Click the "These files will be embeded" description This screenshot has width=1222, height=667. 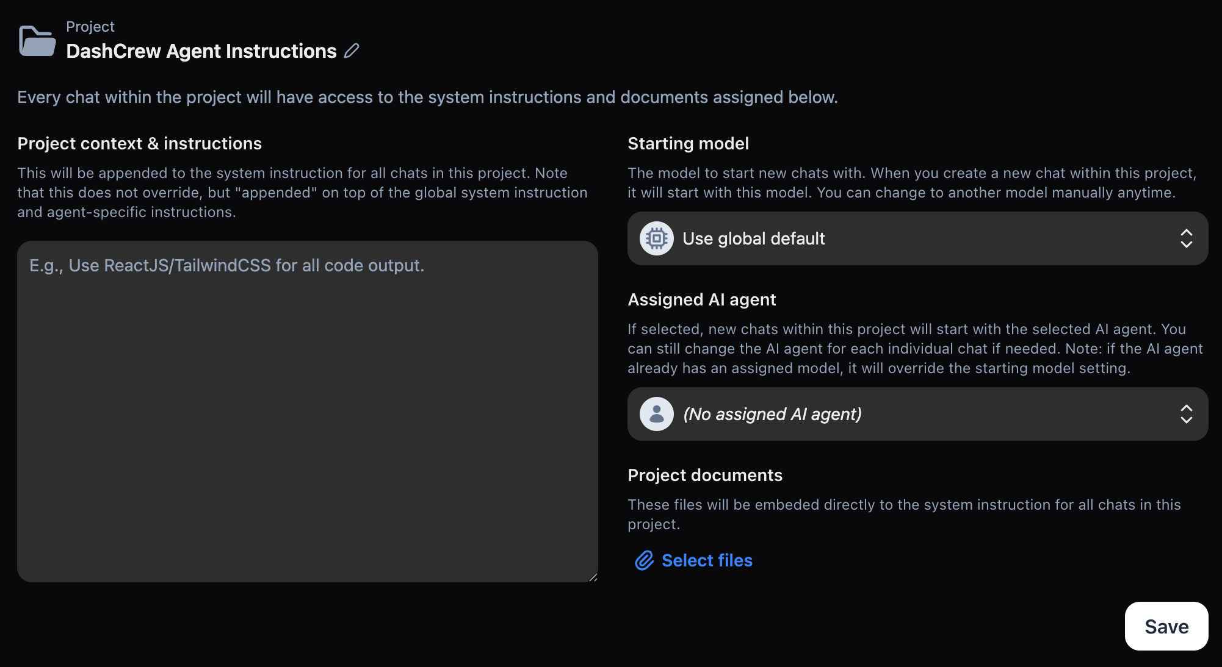click(x=904, y=515)
